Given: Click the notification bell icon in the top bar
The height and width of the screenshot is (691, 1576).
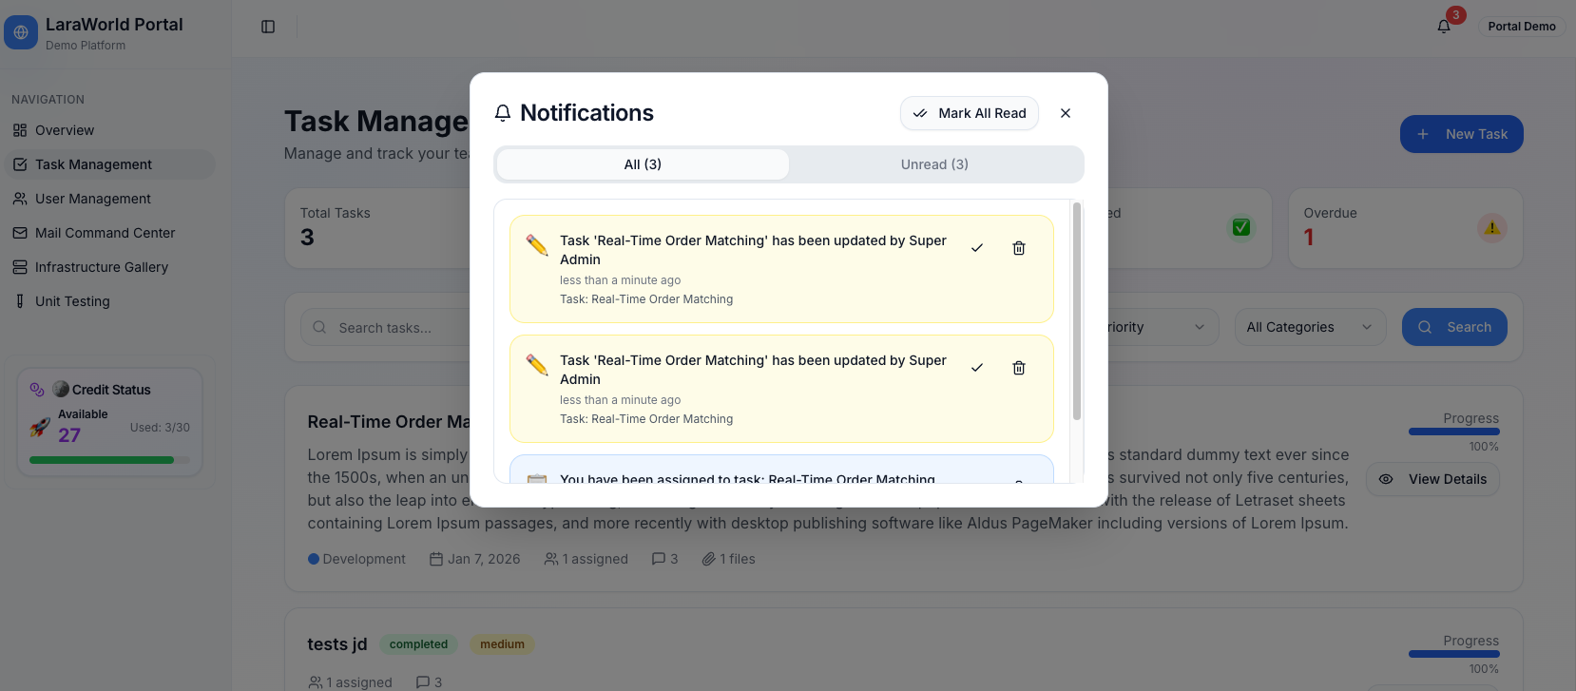Looking at the screenshot, I should [1442, 26].
